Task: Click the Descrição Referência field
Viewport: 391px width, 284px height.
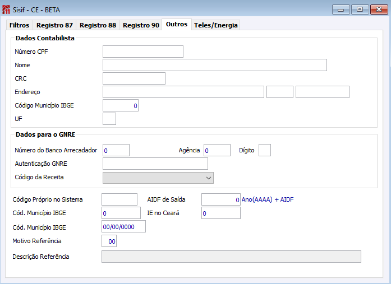Action: coord(231,257)
